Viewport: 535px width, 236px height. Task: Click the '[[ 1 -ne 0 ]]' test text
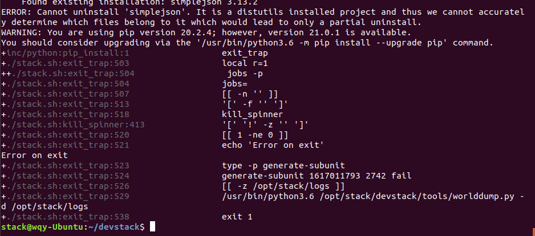(x=255, y=135)
